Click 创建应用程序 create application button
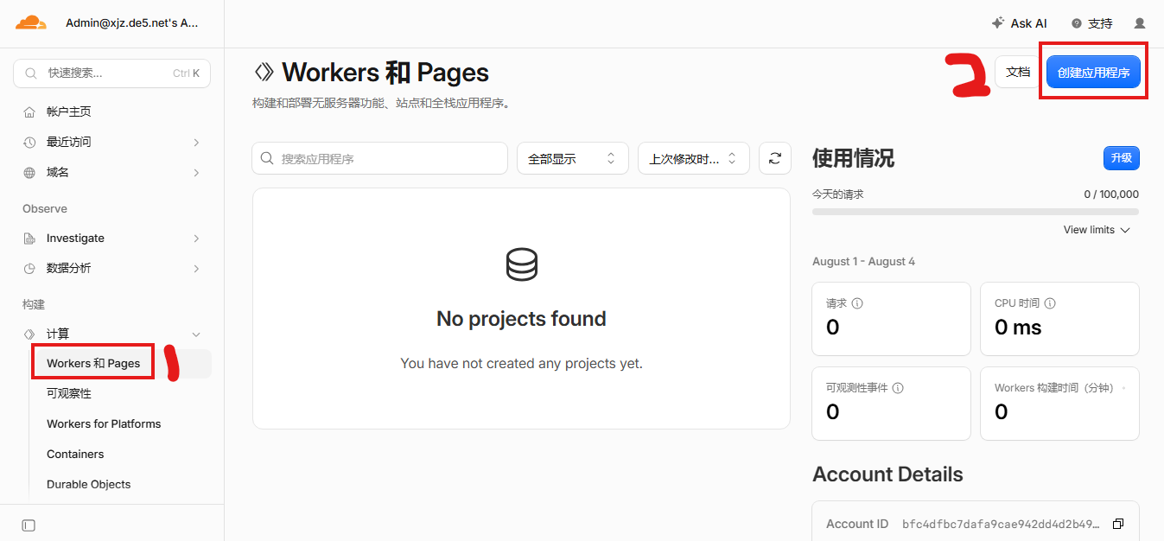Image resolution: width=1164 pixels, height=541 pixels. click(1093, 72)
